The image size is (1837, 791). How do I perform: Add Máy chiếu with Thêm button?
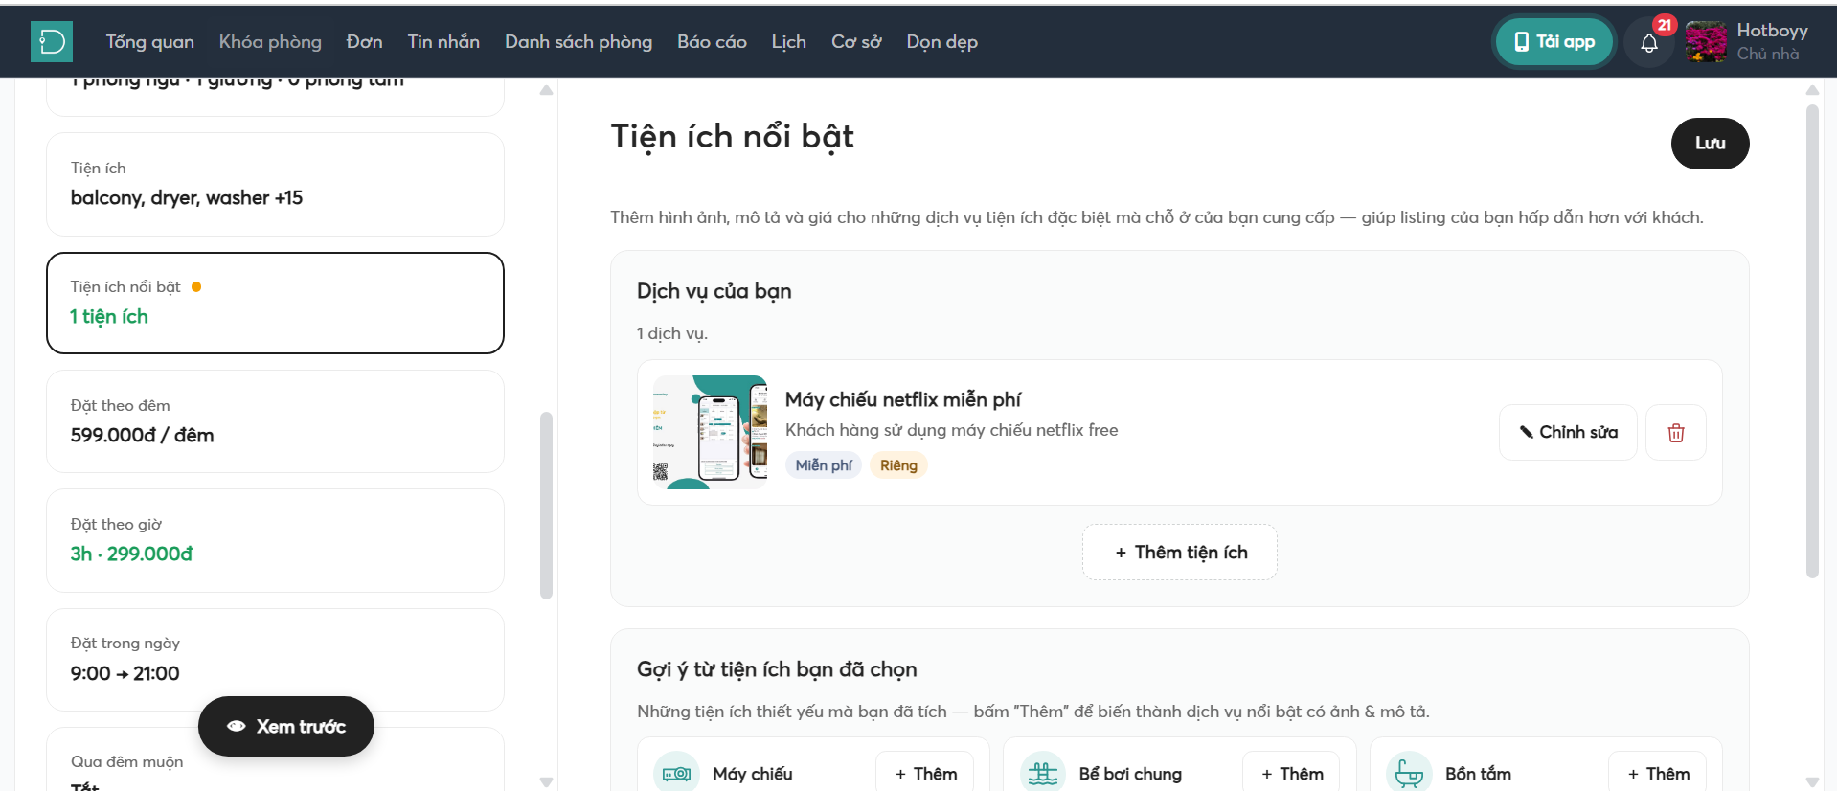point(925,774)
